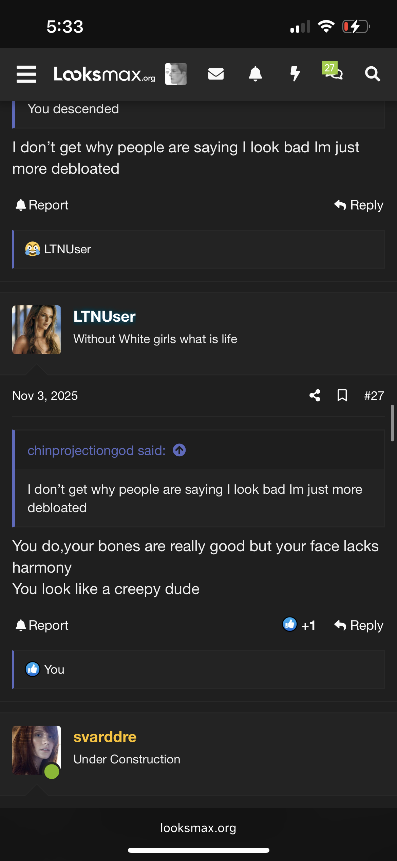Report LTNUser's post

coord(42,625)
